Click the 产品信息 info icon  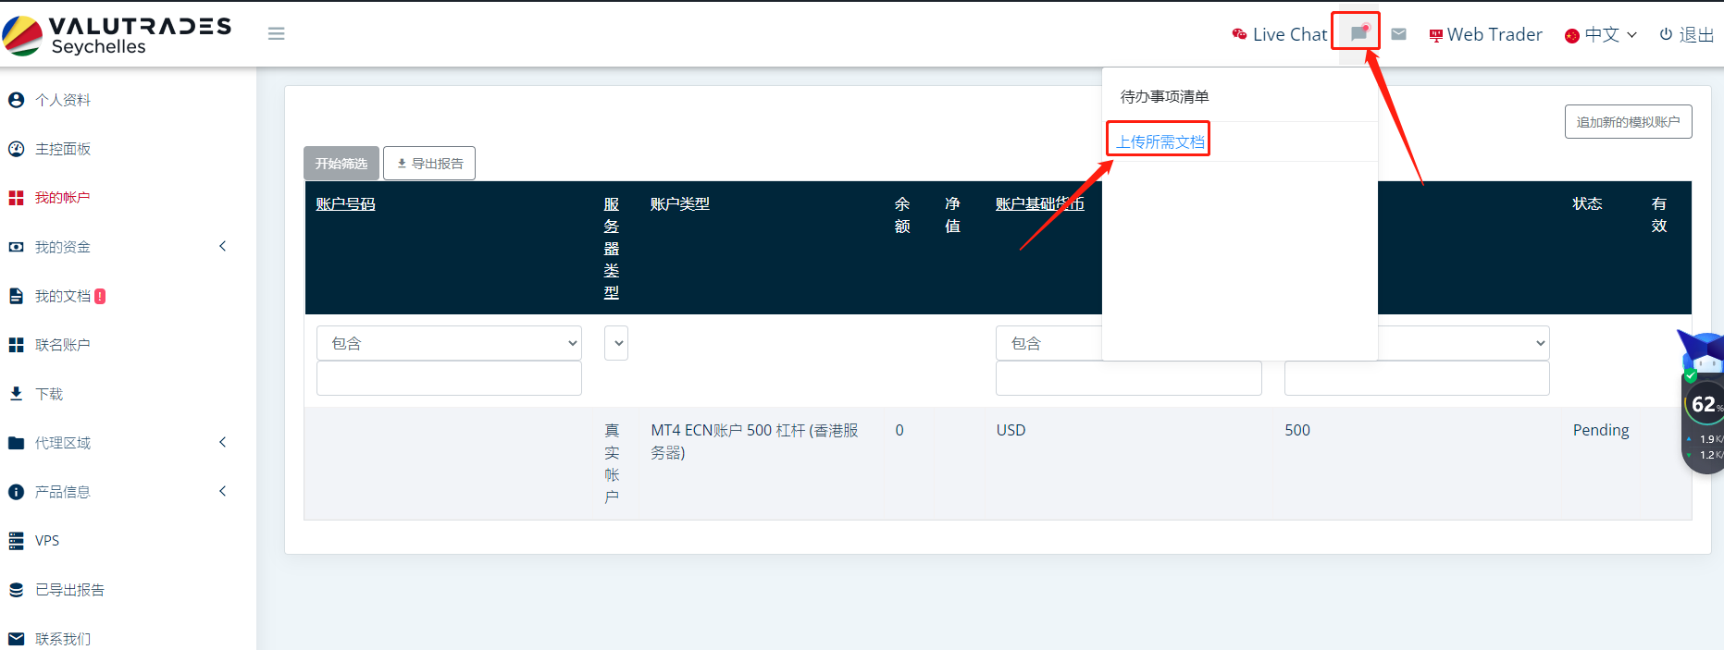pyautogui.click(x=16, y=492)
